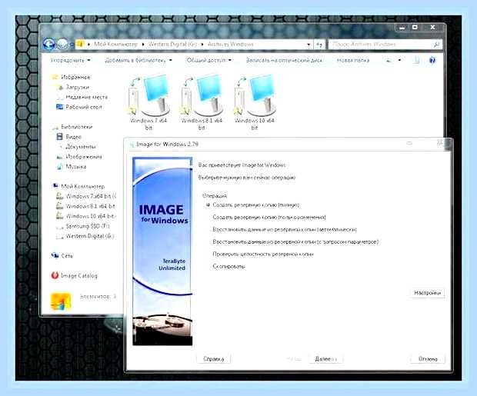Open the Windows 10 x64 bit backup file
This screenshot has width=477, height=396.
[x=255, y=103]
